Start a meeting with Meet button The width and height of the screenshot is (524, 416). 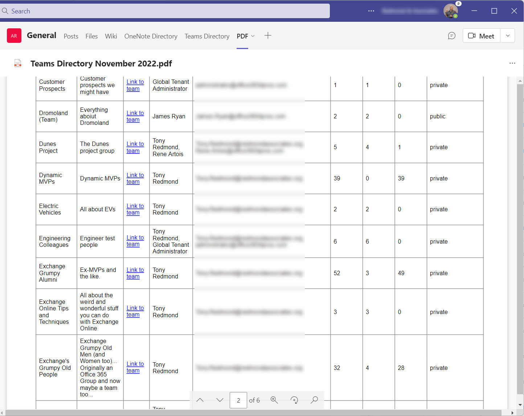481,36
